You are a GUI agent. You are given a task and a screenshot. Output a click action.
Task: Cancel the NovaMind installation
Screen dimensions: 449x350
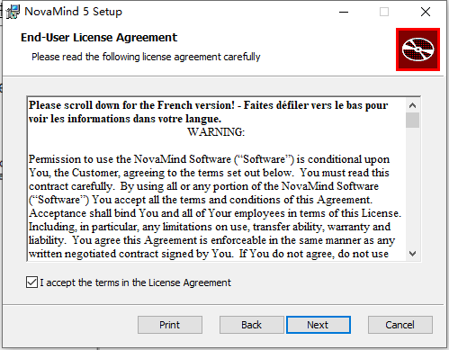pos(400,325)
